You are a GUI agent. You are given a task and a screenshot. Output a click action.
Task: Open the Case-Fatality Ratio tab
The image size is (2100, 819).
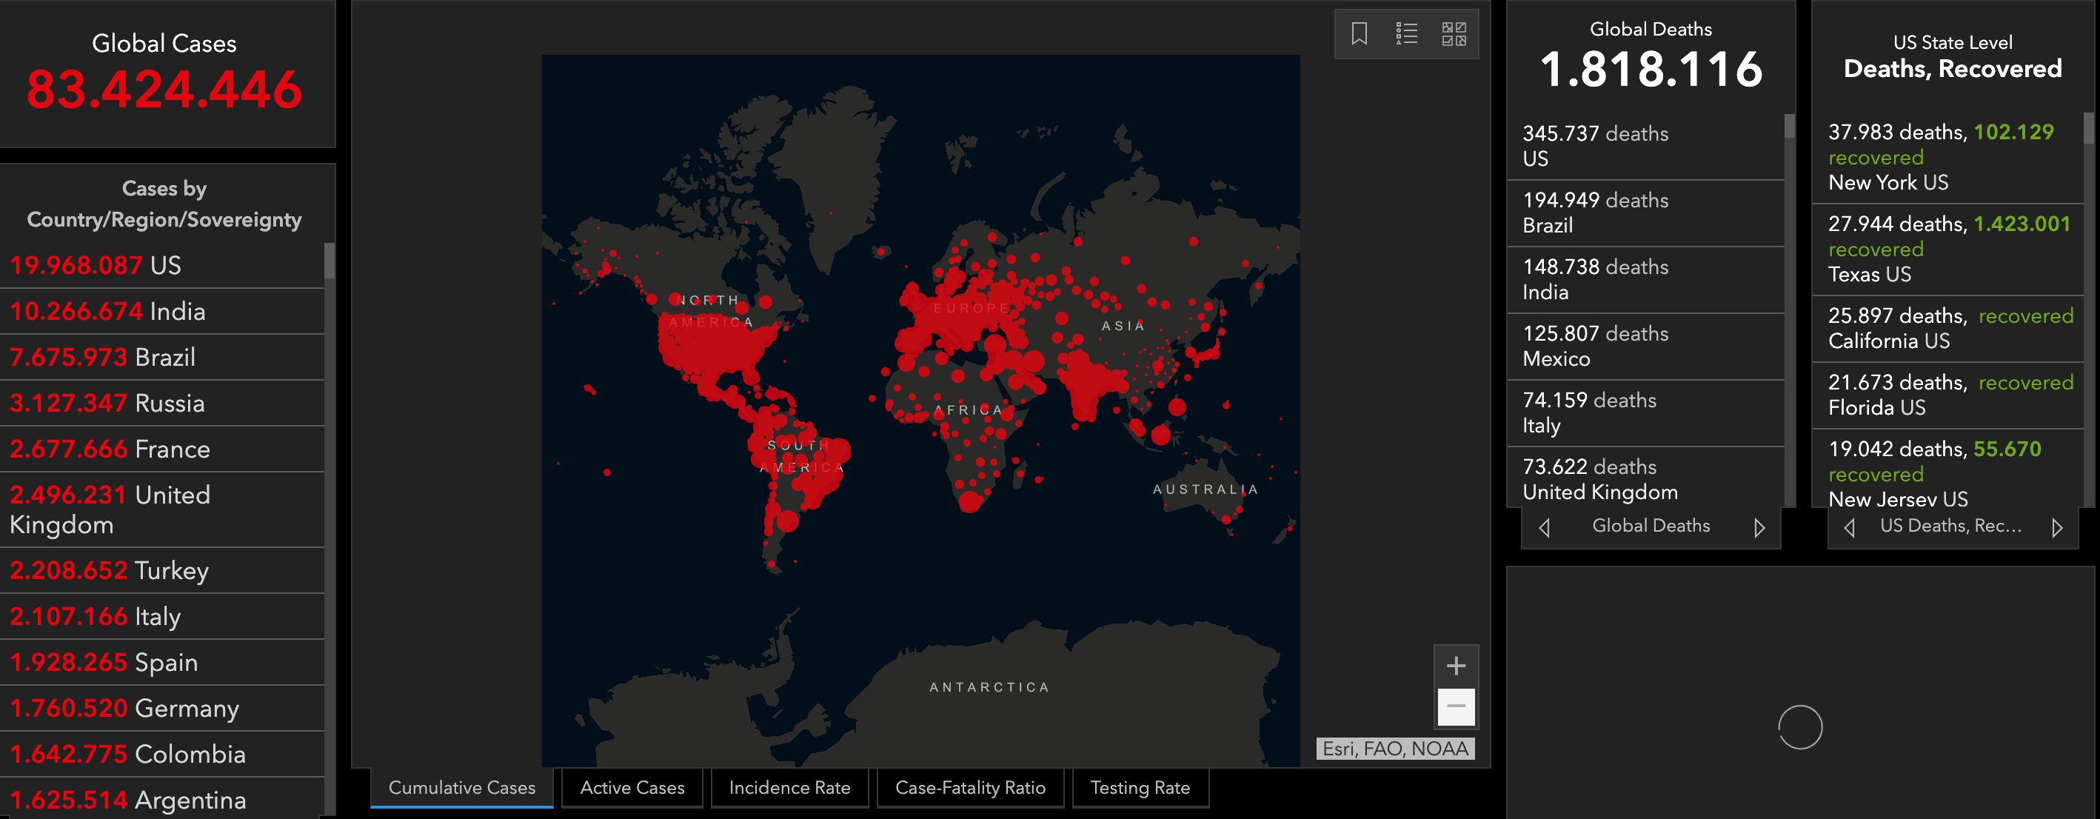point(970,787)
